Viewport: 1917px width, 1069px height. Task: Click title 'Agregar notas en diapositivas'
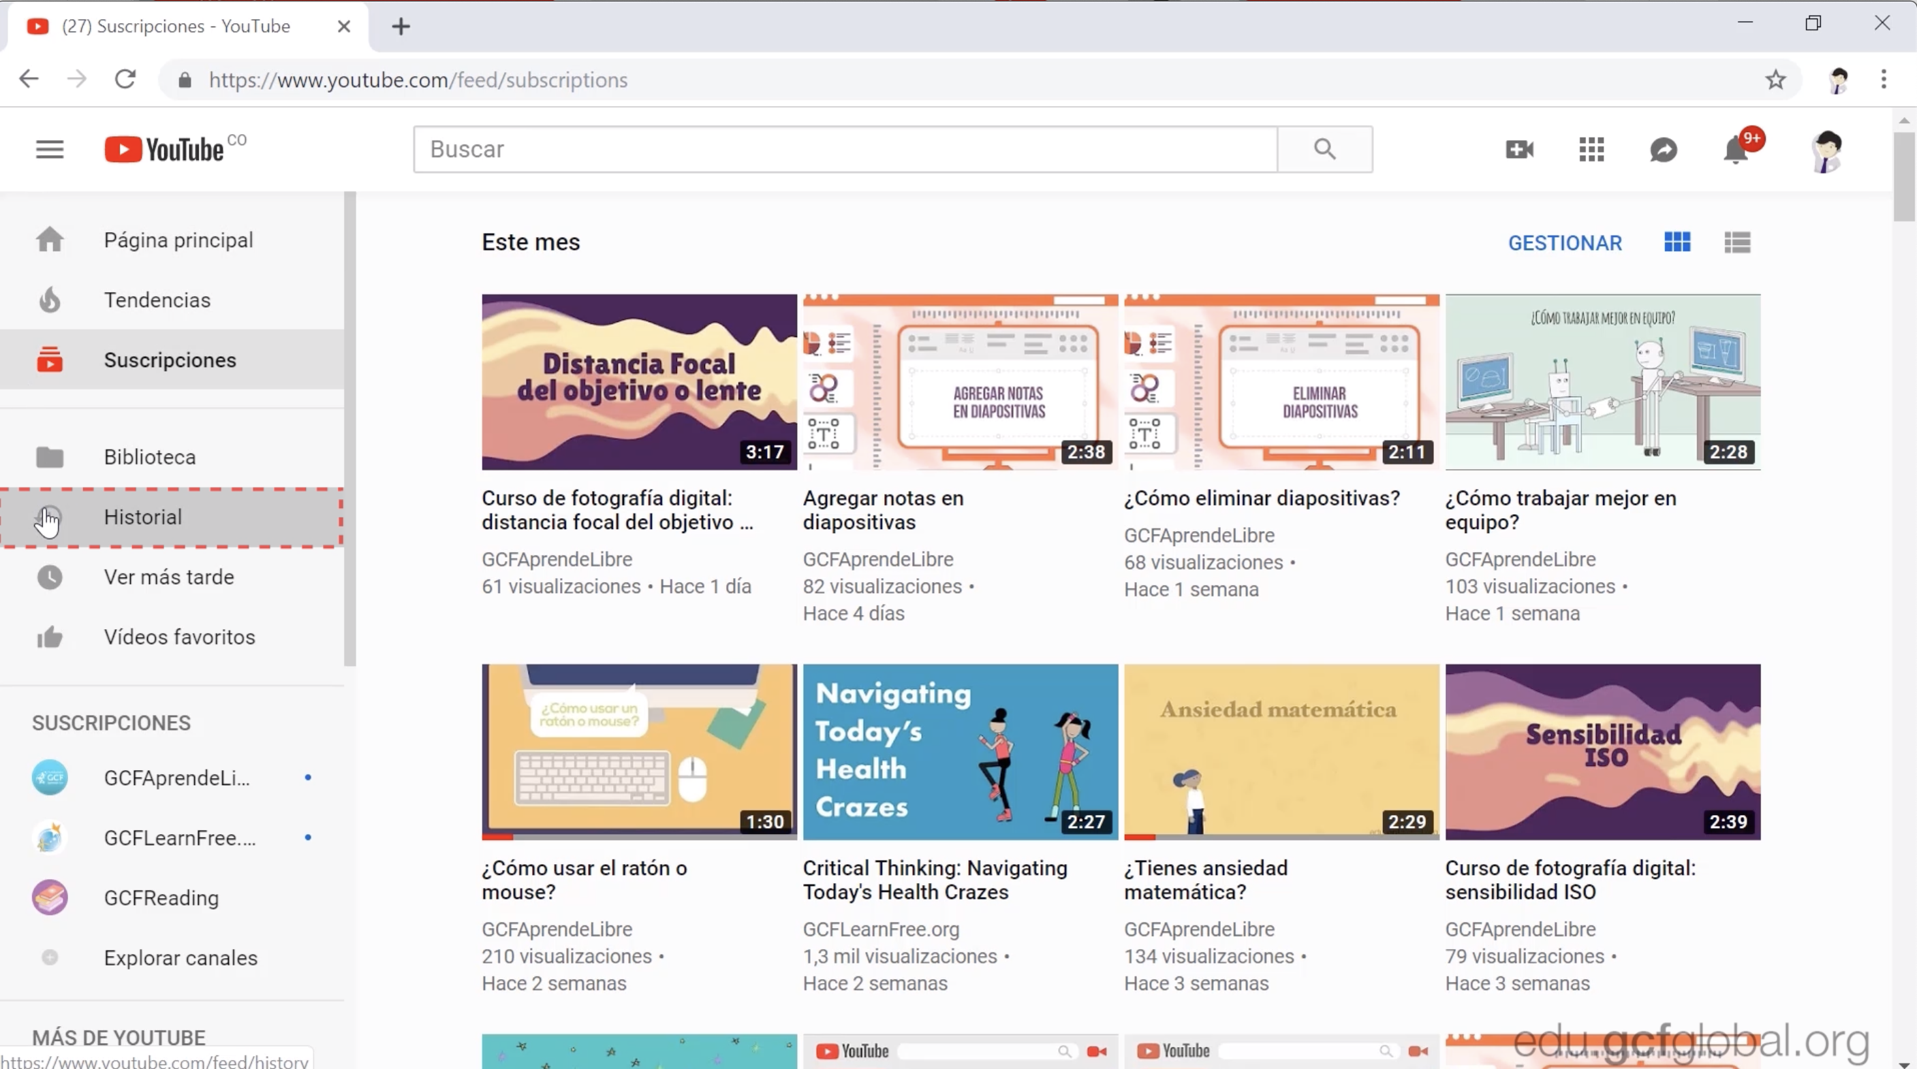884,509
